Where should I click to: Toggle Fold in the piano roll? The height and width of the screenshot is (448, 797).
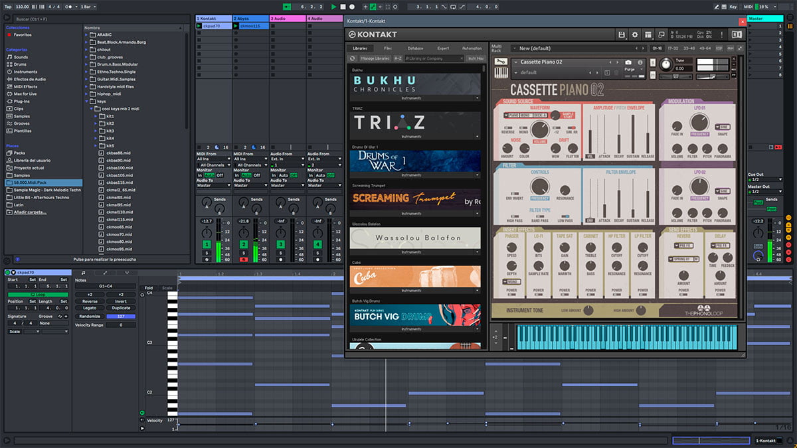tap(149, 288)
